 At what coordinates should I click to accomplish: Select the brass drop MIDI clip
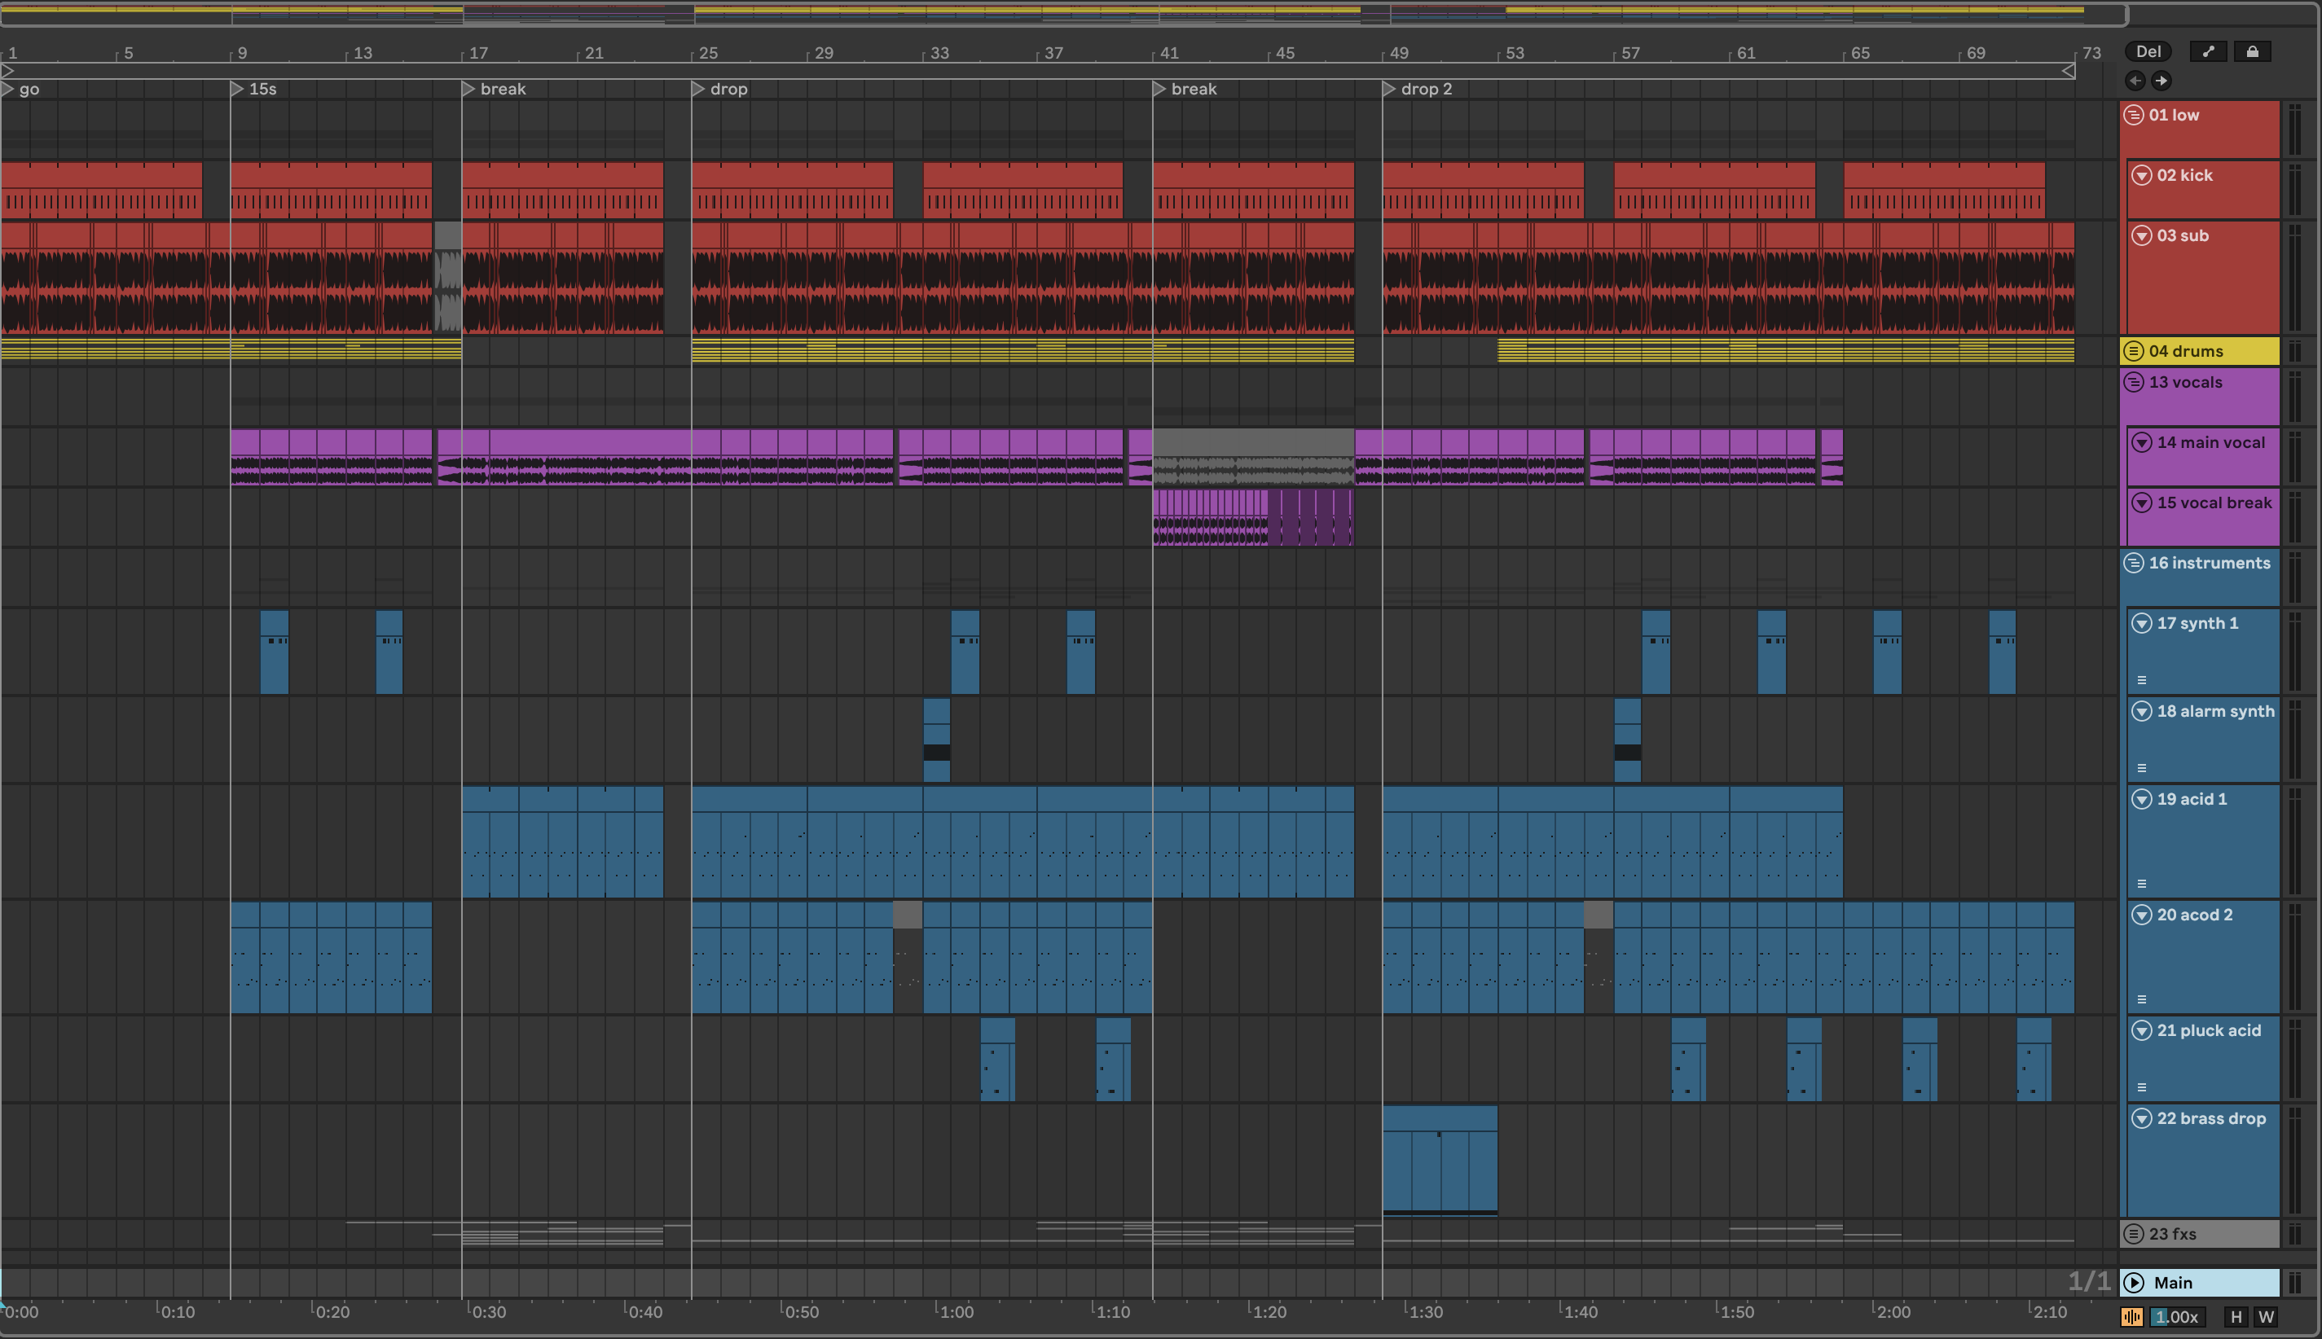click(1440, 1118)
